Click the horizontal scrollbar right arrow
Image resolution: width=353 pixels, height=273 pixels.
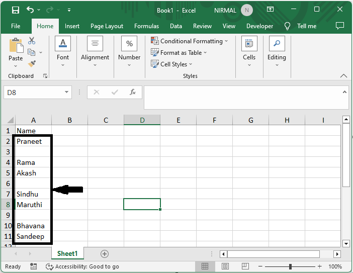point(337,254)
